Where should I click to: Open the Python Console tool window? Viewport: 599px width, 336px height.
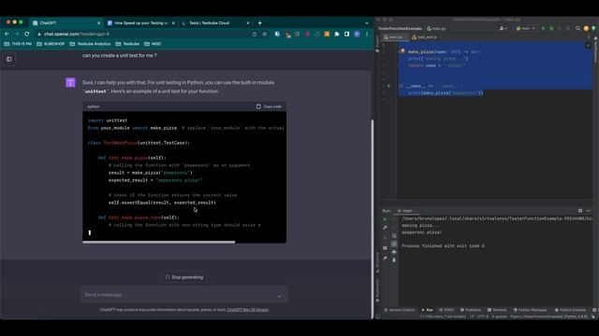click(x=570, y=310)
